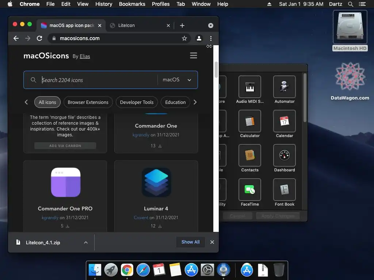Screen dimensions: 374x280
Task: Open the Profiles menu
Action: point(161,4)
